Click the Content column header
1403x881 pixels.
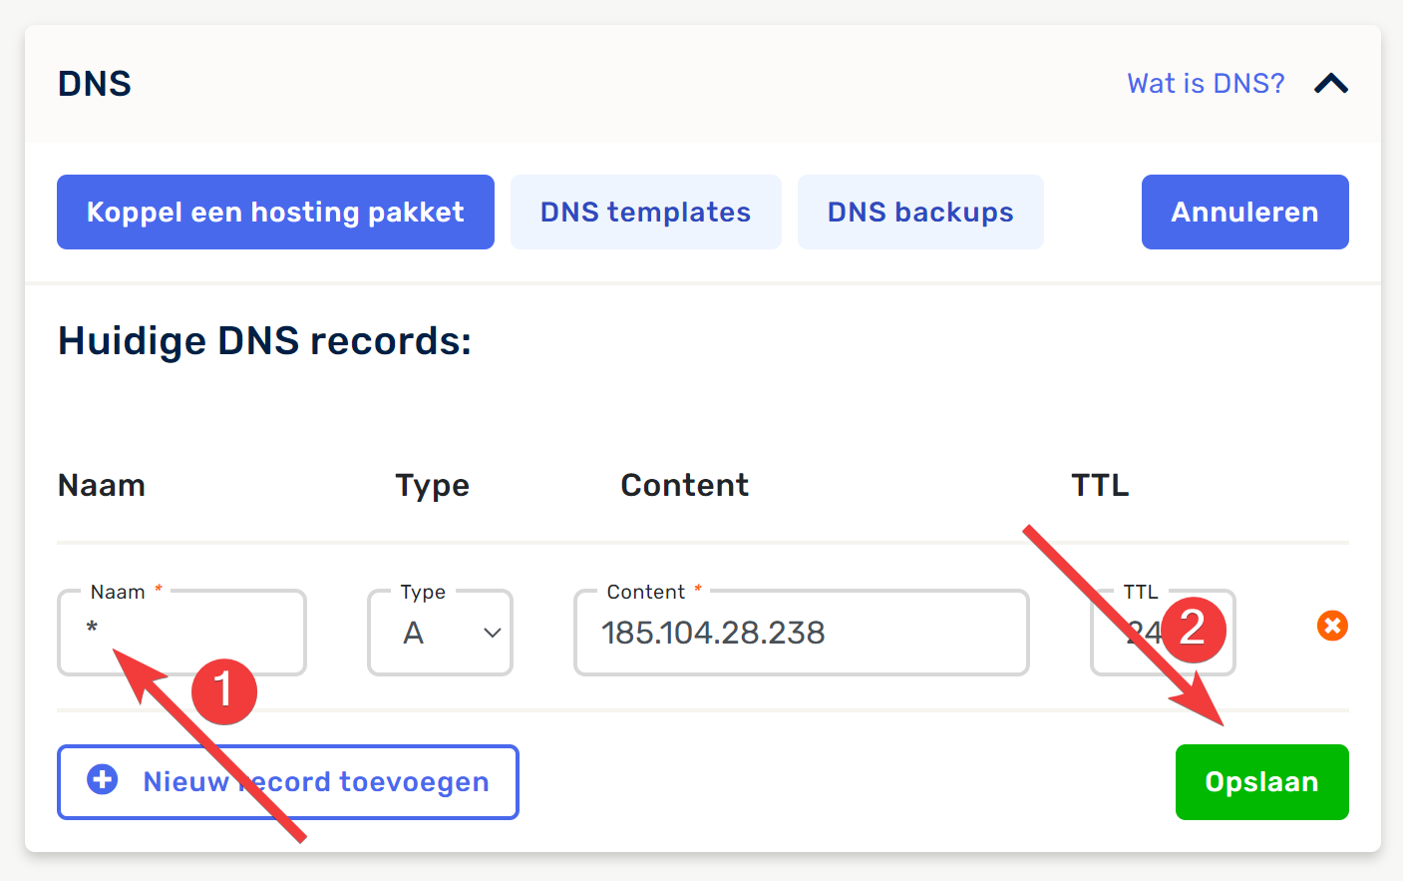click(684, 486)
